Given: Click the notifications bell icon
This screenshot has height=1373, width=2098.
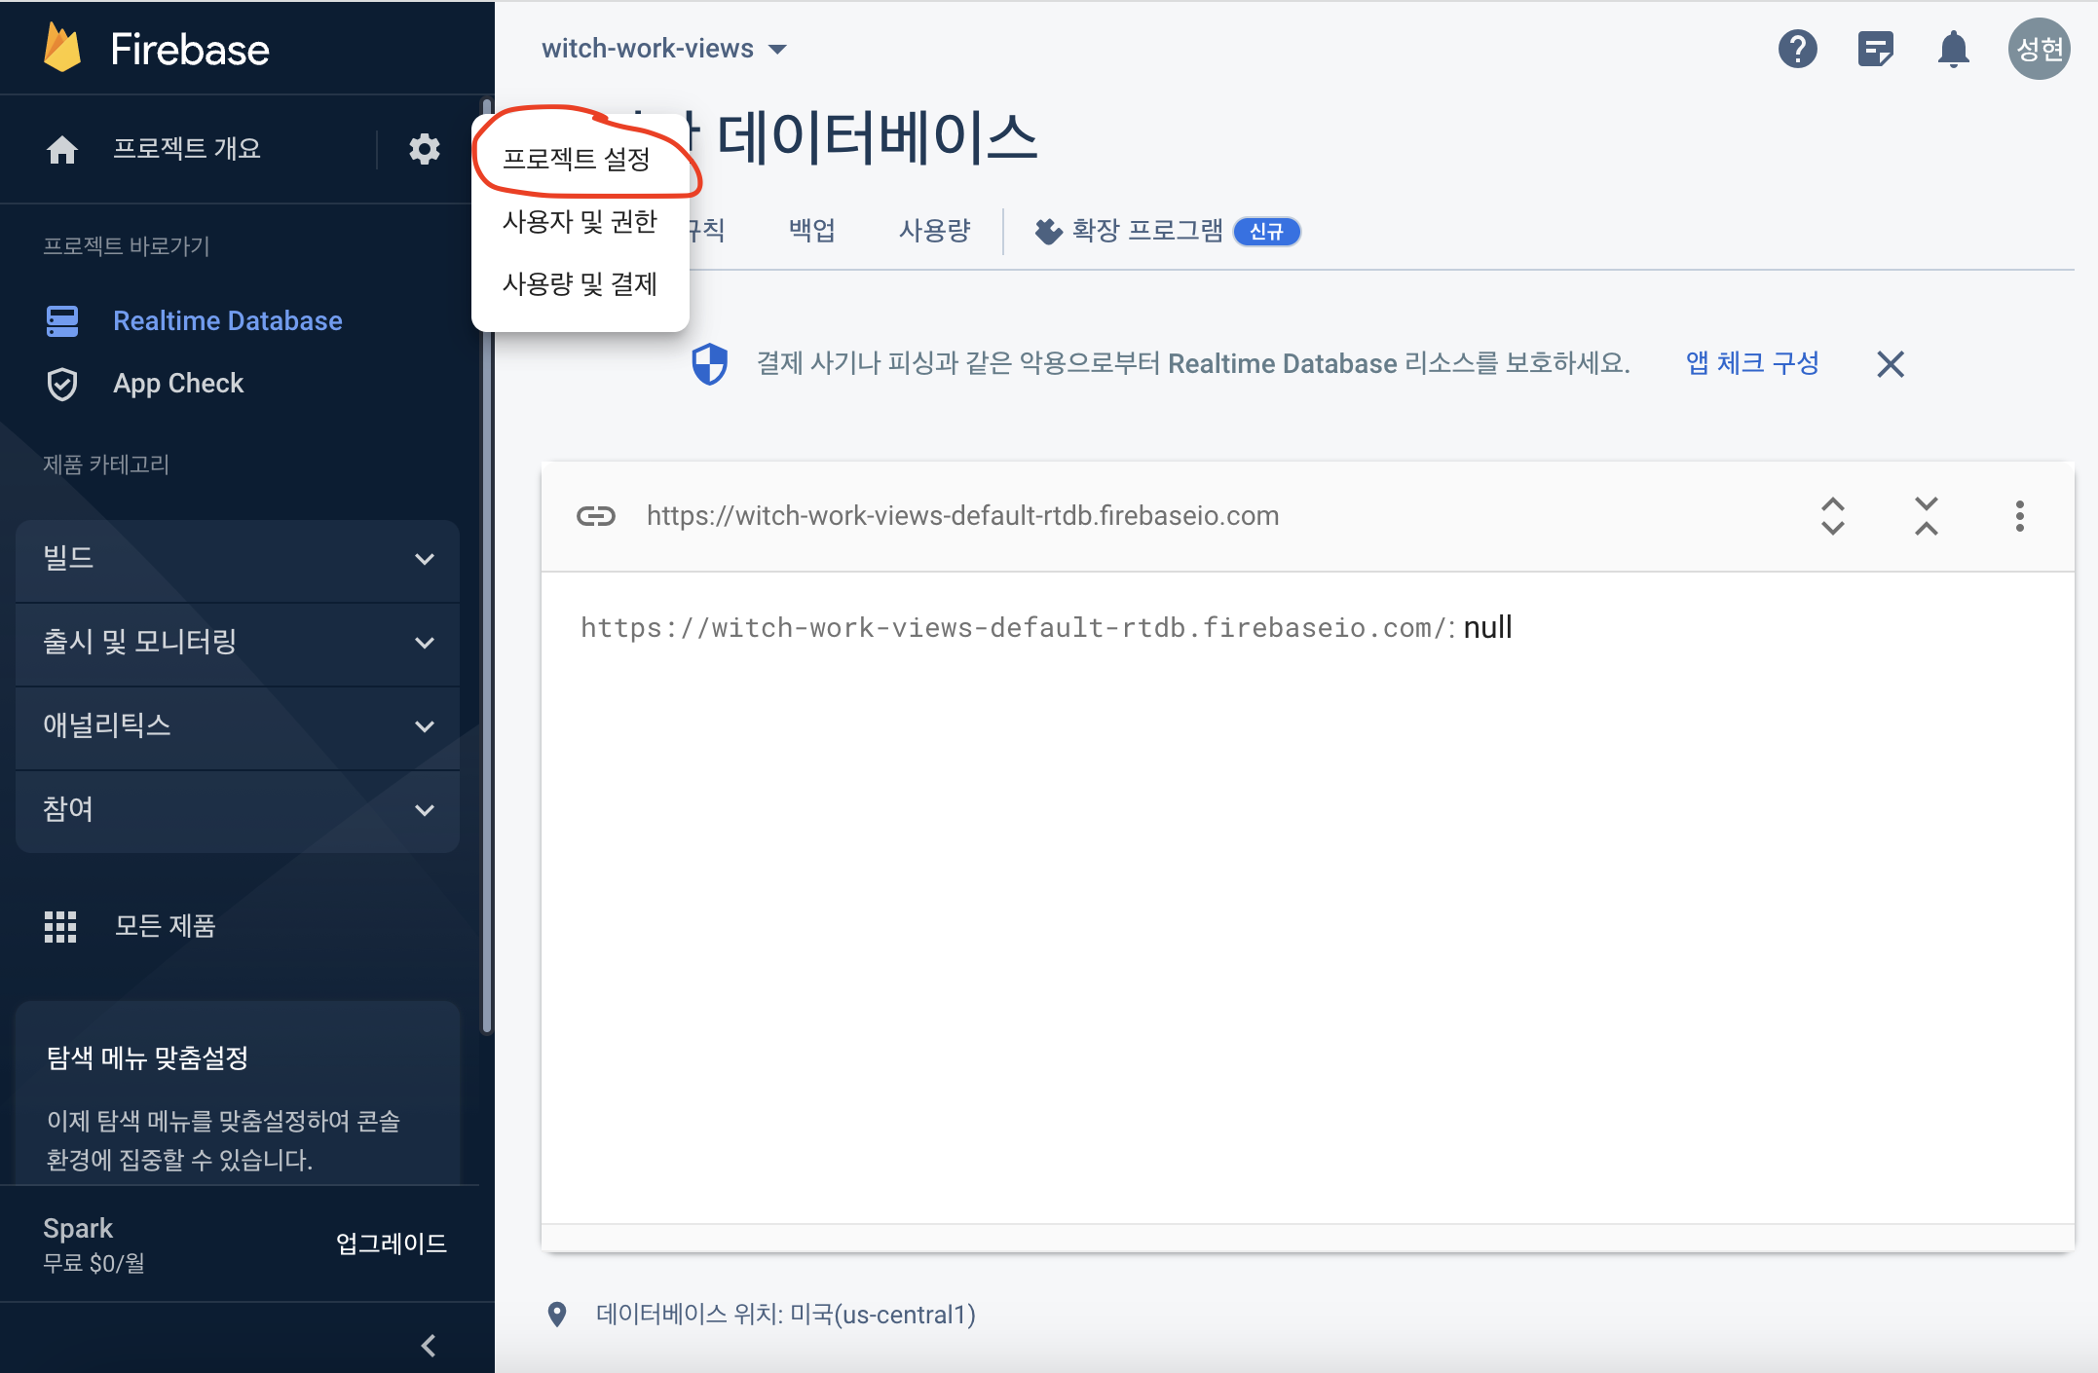Looking at the screenshot, I should click(1953, 49).
